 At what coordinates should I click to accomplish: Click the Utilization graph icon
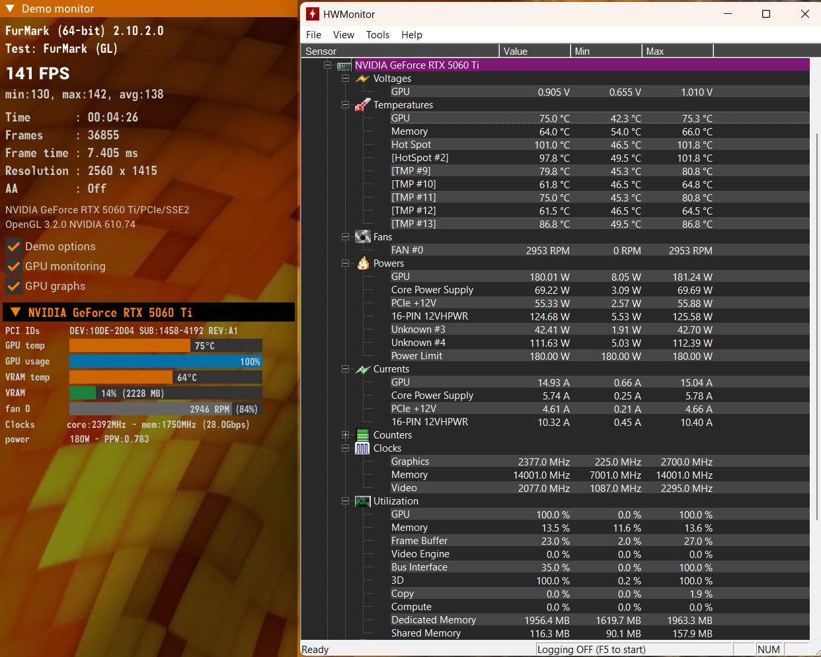coord(362,501)
